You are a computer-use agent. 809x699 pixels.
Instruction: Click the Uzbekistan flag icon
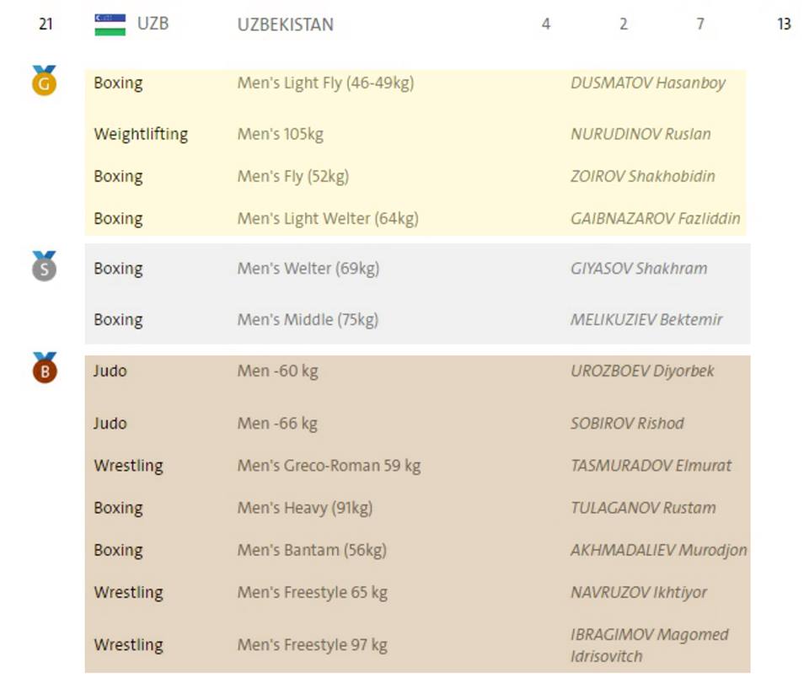[110, 24]
